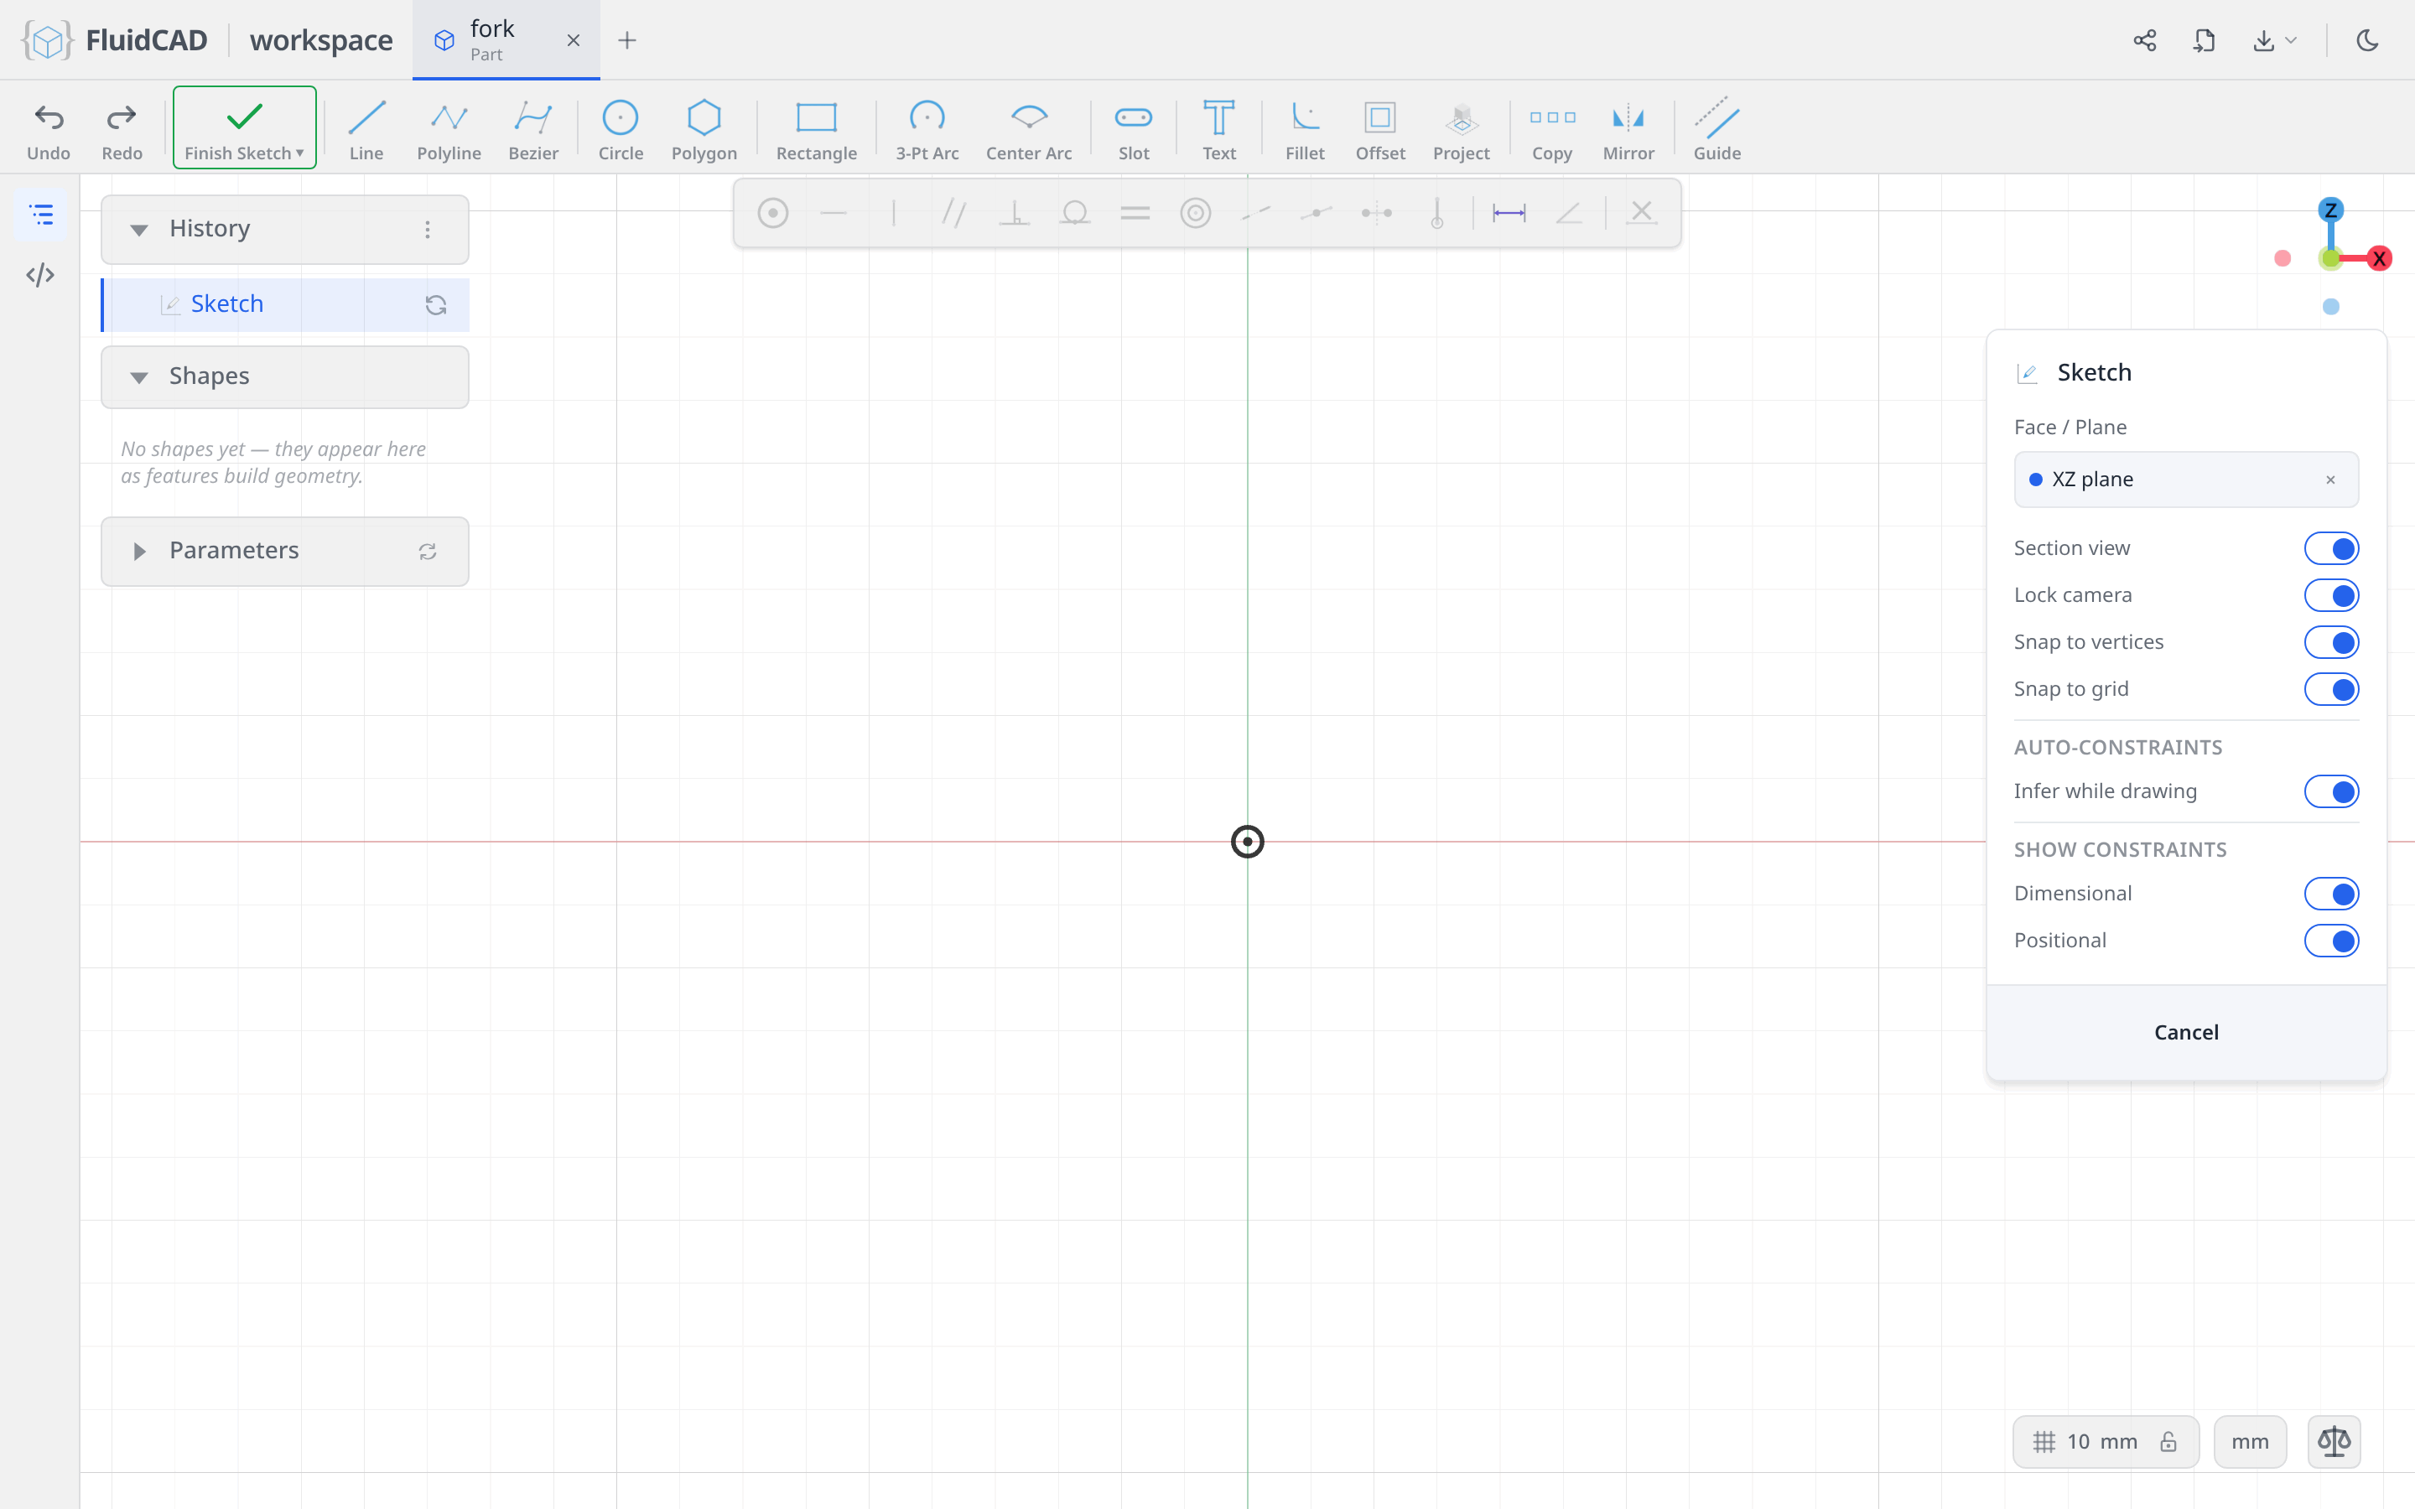Click the horizontal dimension constraint icon
Viewport: 2415px width, 1509px height.
(1509, 213)
